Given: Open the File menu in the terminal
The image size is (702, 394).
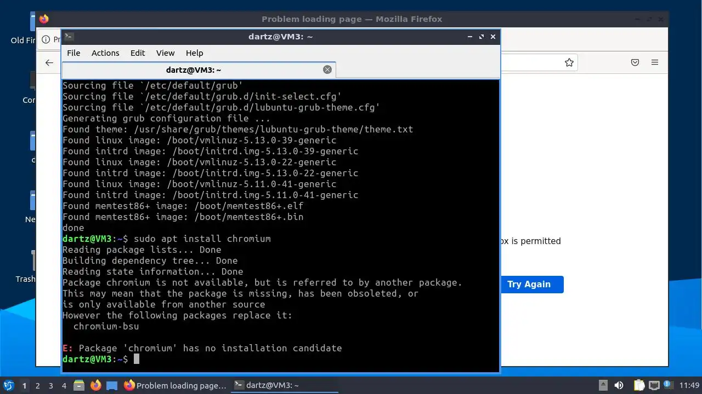Looking at the screenshot, I should (73, 53).
